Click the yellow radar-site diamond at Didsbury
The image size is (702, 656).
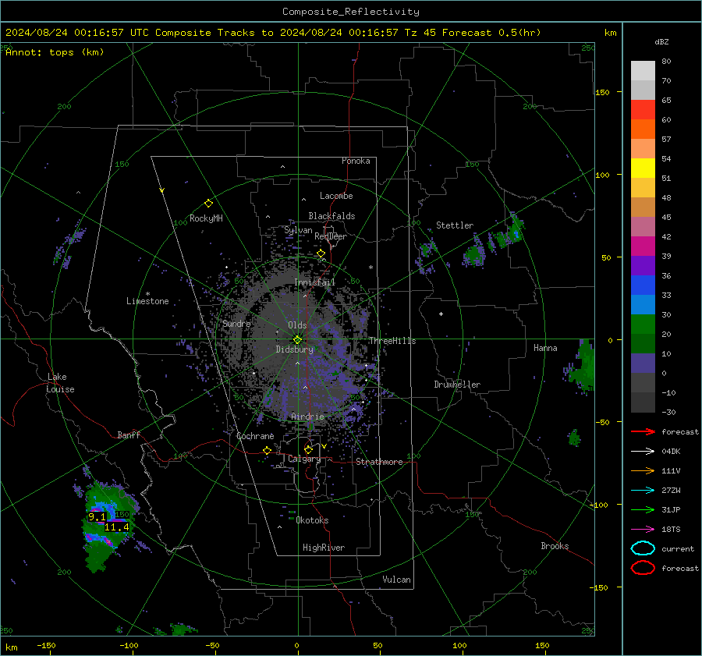(297, 339)
